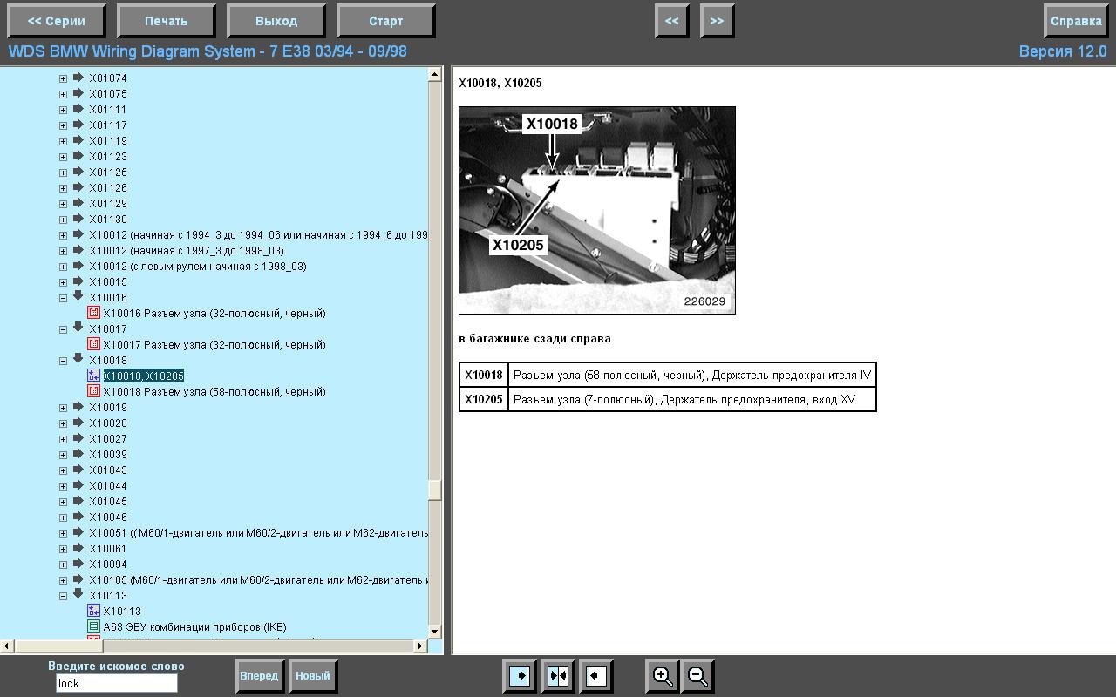The image size is (1116, 697).
Task: Click red connector icon of X10017 Разъем узла
Action: (x=93, y=344)
